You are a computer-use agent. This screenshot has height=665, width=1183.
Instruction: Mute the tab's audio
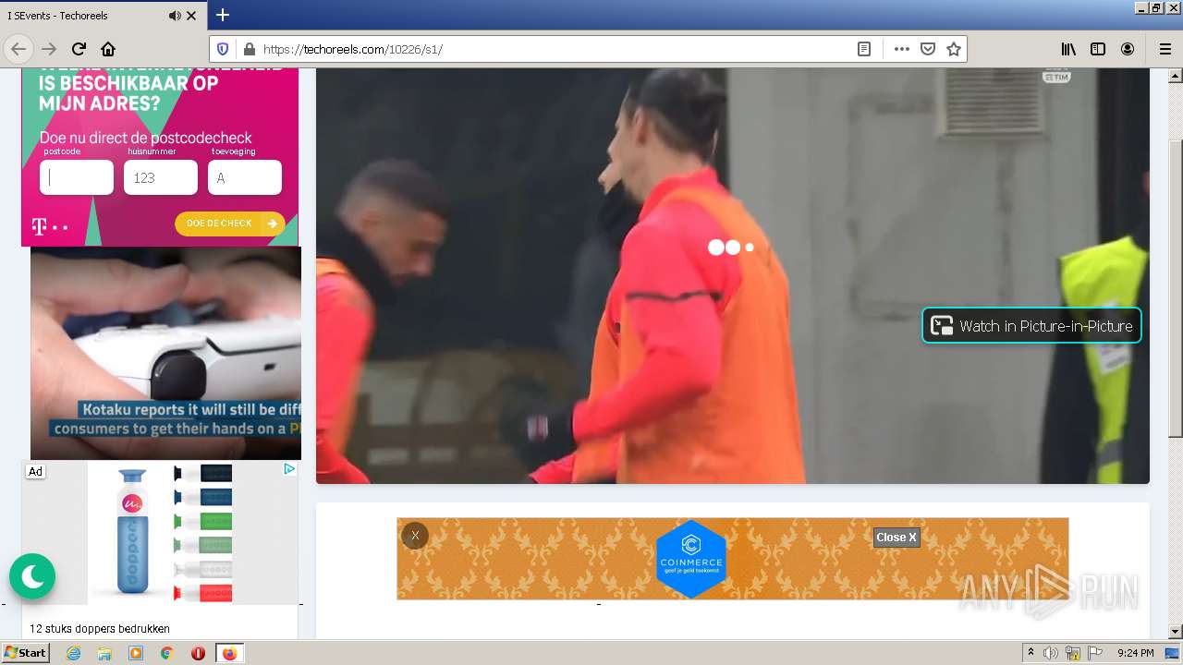coord(175,16)
